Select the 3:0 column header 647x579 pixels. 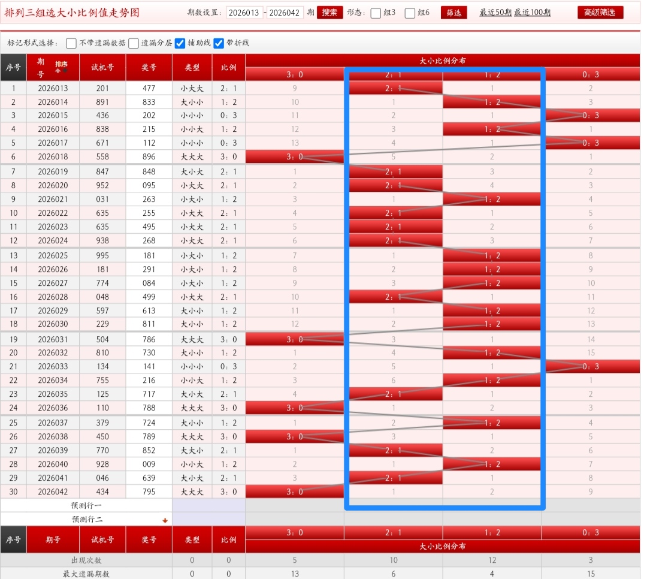[x=295, y=74]
